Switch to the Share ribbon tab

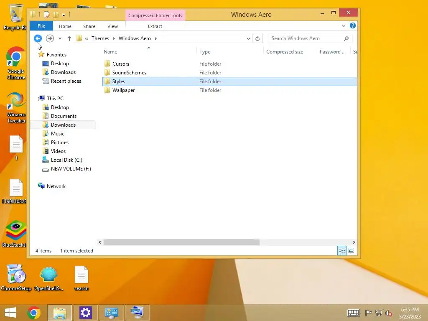(x=89, y=26)
